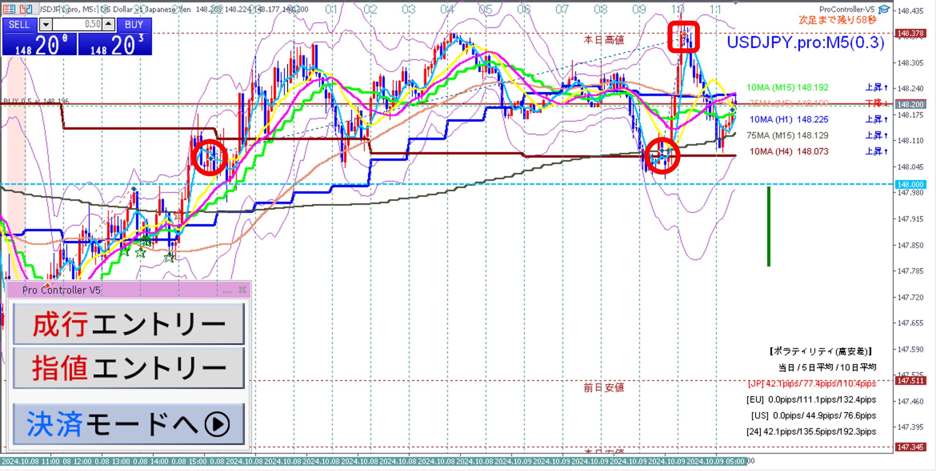This screenshot has width=936, height=471.
Task: Click the 148.000 cyan price level label
Action: [x=910, y=184]
